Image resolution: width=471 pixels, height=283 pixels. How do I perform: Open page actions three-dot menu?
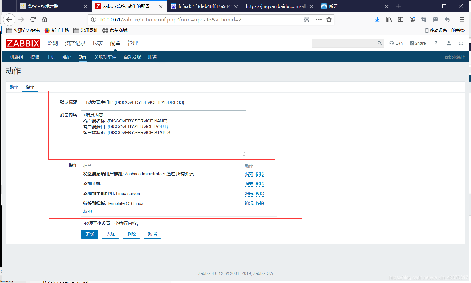click(319, 19)
